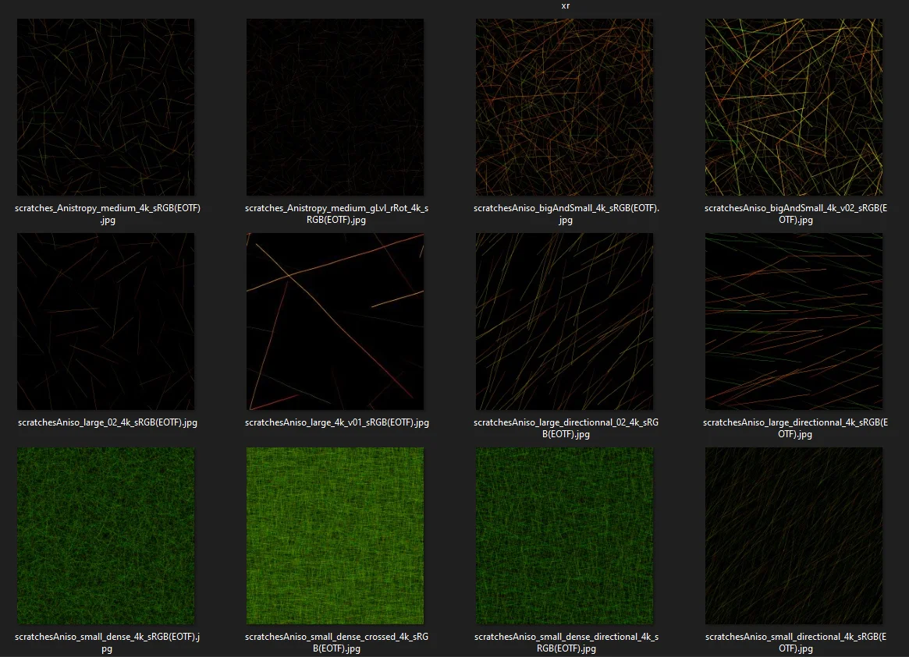Open the scratchesAniso_small_dense_crossed_4k thumbnail

click(x=335, y=535)
